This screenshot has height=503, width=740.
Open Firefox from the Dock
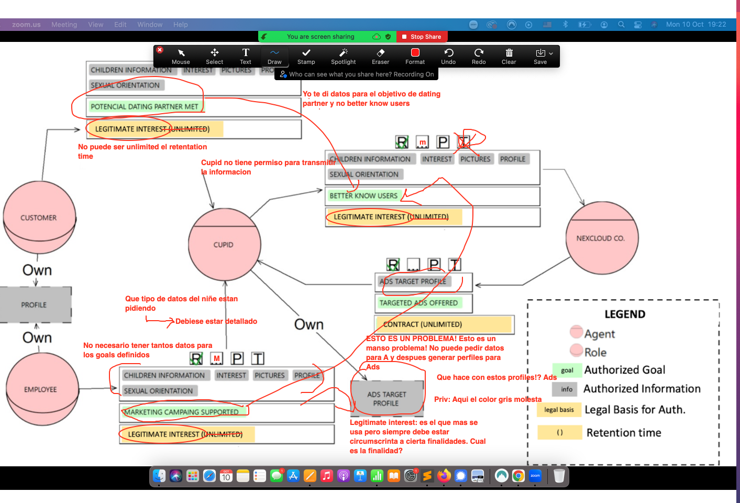(x=444, y=476)
